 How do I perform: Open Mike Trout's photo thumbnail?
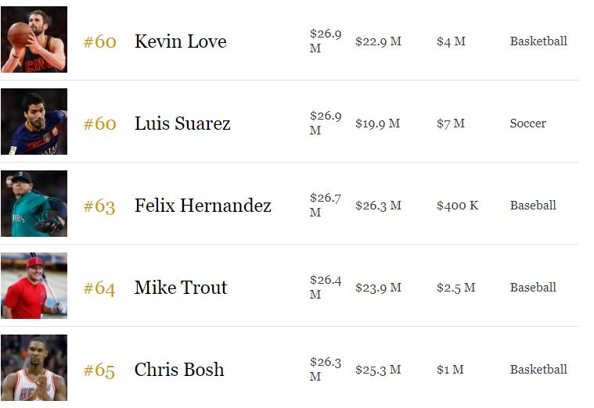(34, 286)
